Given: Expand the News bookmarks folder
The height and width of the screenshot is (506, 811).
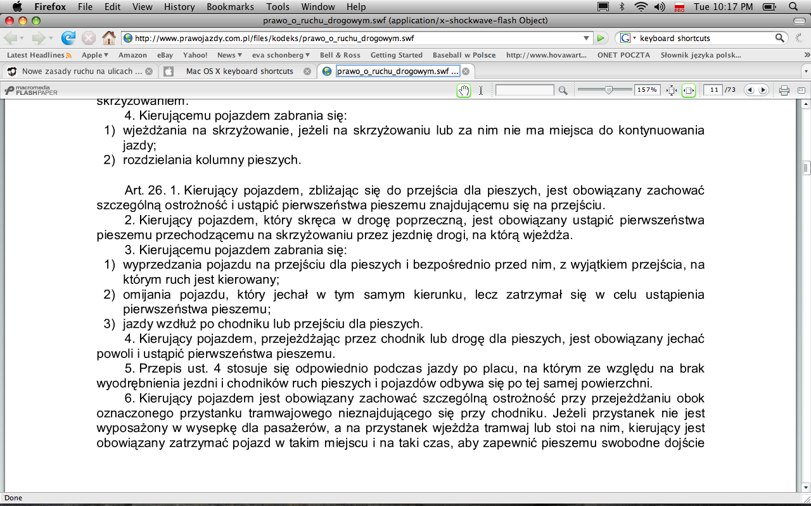Looking at the screenshot, I should coord(229,55).
